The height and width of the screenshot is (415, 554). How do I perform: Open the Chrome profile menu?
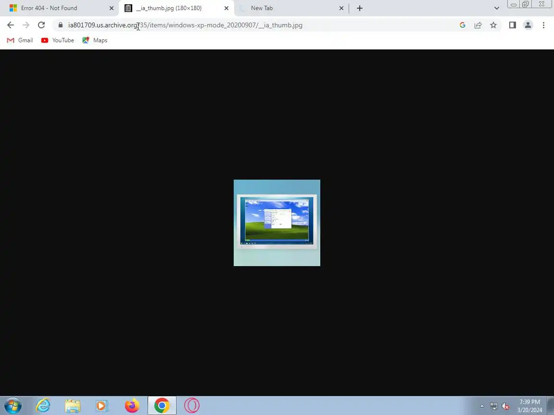[x=528, y=25]
